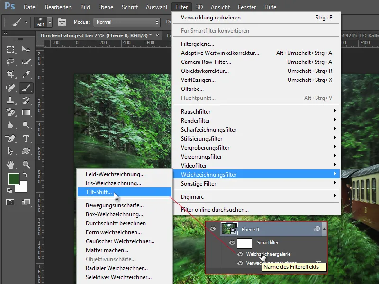Open the Auswahl menu
Viewport: 379px width, 284px height.
click(x=156, y=7)
